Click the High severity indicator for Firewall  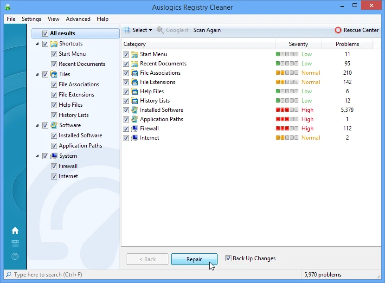pos(286,129)
